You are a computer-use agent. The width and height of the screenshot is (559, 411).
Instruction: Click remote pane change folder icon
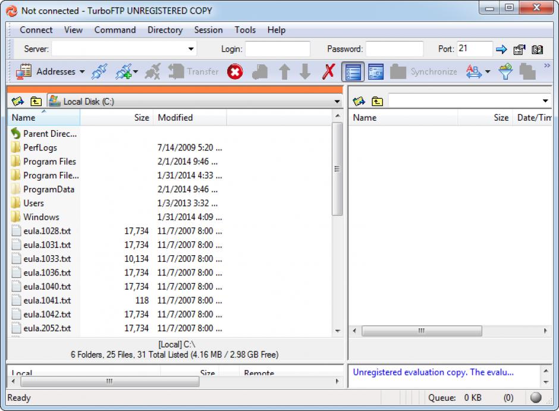pyautogui.click(x=359, y=102)
